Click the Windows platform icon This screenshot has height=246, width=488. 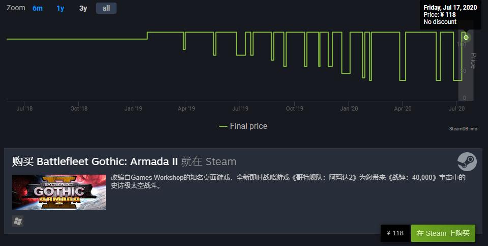[x=18, y=221]
